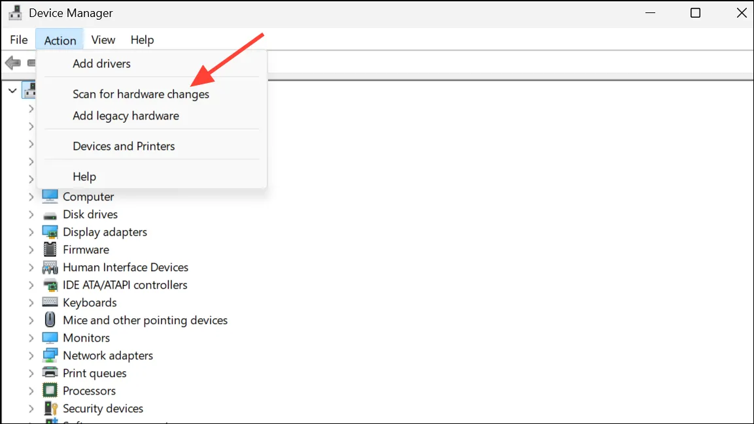Open the View menu
This screenshot has height=424, width=754.
[103, 40]
